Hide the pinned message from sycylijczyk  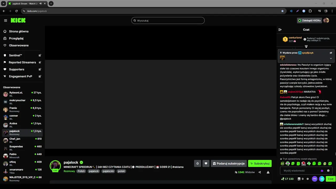tap(331, 53)
